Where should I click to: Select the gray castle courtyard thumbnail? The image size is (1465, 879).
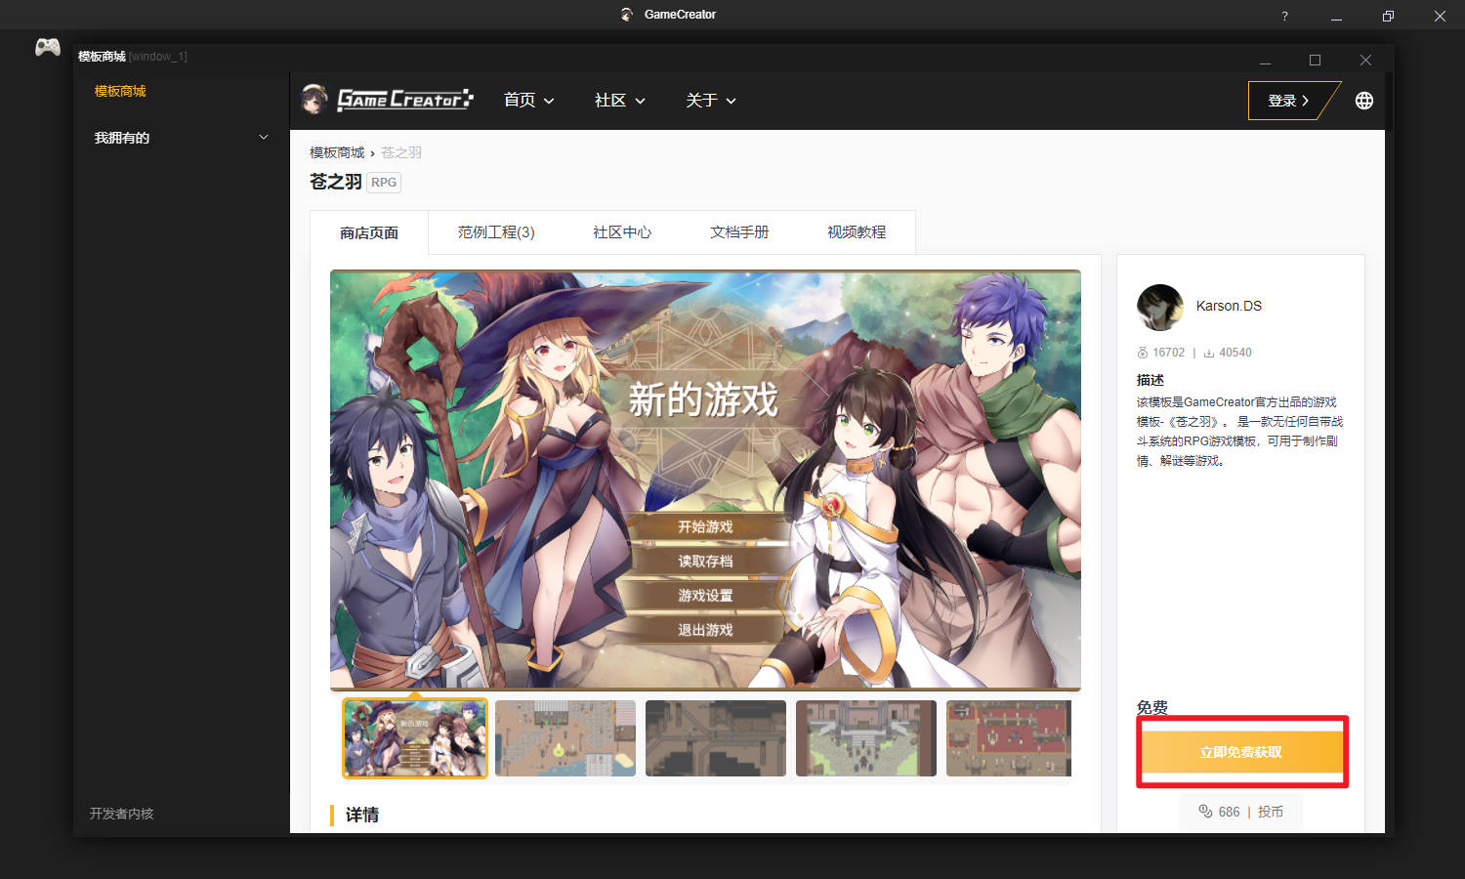click(866, 738)
